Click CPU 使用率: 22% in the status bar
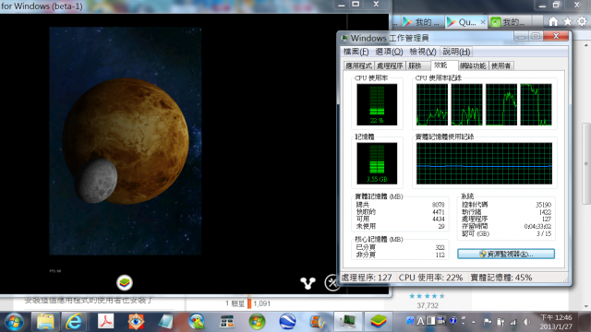The height and width of the screenshot is (332, 591). coord(430,278)
